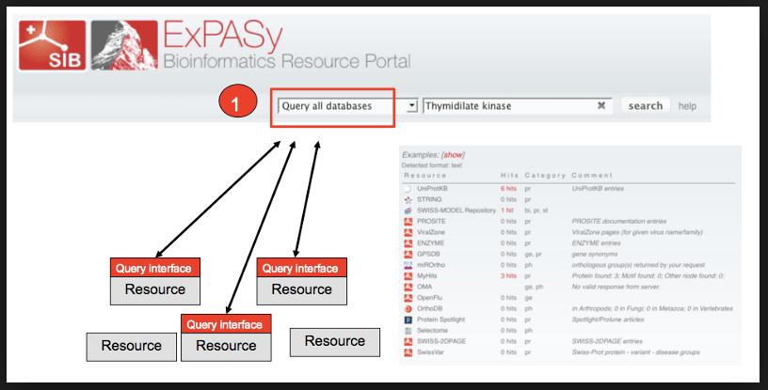Click the OMA resource icon
Image resolution: width=768 pixels, height=390 pixels.
point(408,287)
